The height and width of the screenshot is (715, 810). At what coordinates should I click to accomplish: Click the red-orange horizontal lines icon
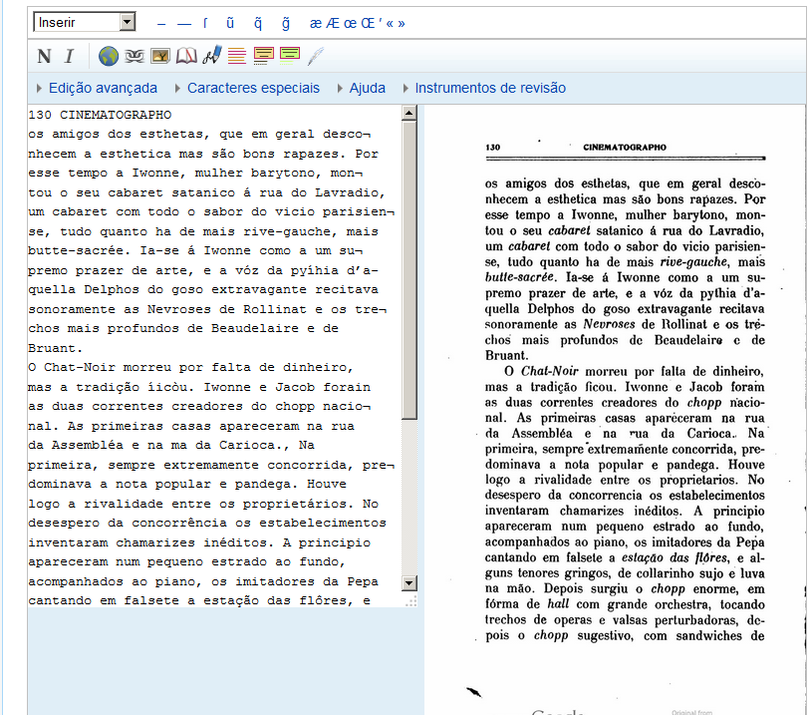point(237,55)
